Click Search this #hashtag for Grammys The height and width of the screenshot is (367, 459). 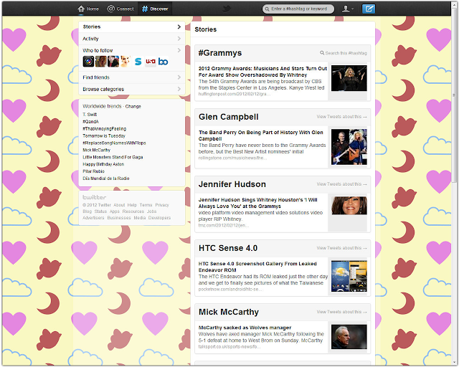coord(344,53)
